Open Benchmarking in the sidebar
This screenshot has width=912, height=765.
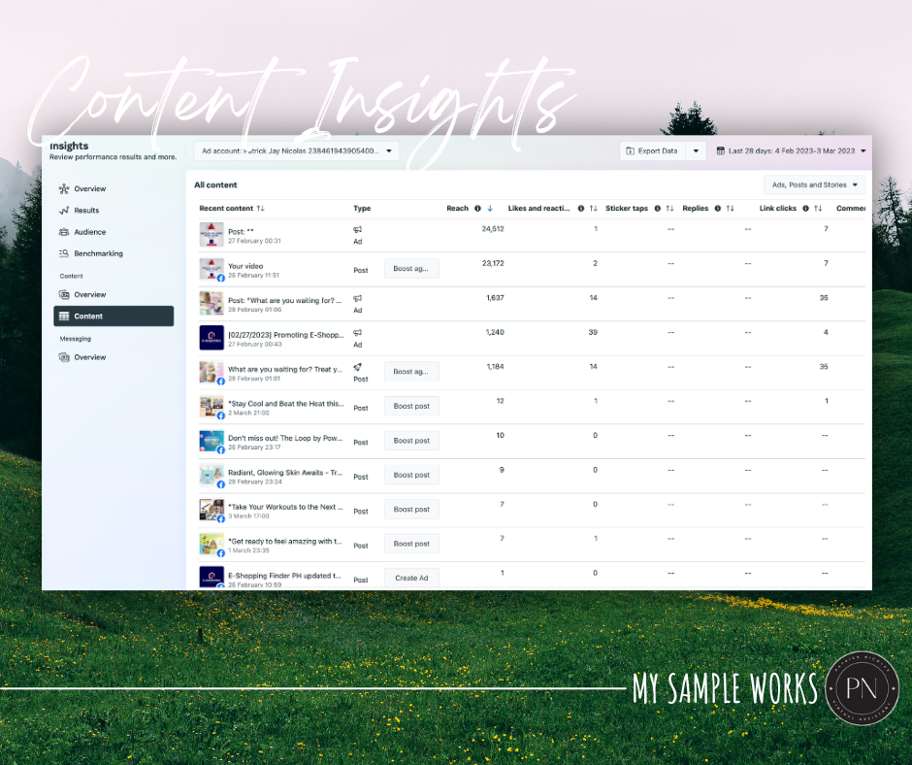(x=98, y=253)
